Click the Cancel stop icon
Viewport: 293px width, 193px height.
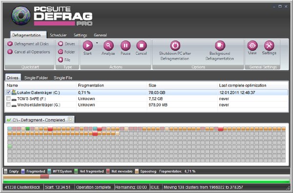(142, 45)
